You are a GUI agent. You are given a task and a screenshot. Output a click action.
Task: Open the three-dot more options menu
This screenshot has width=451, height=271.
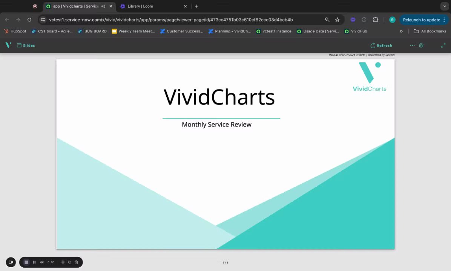click(x=412, y=46)
